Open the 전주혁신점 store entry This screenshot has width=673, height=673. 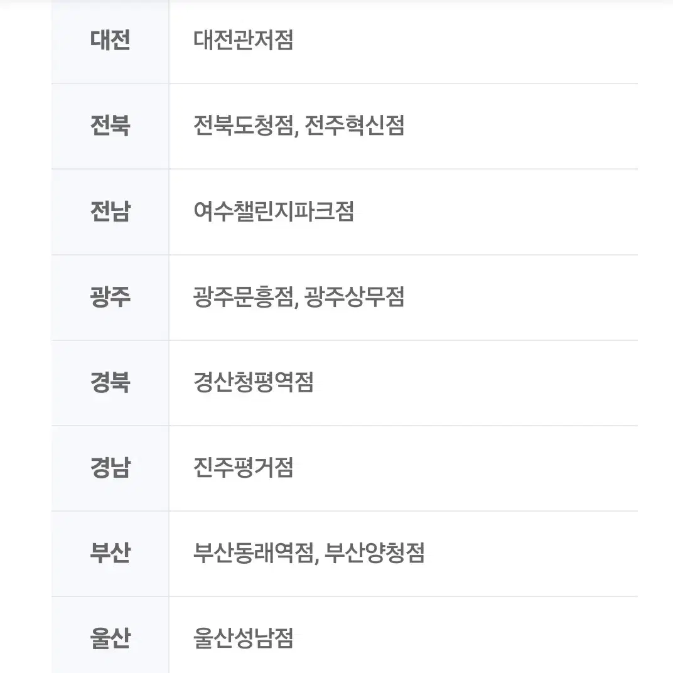(355, 126)
